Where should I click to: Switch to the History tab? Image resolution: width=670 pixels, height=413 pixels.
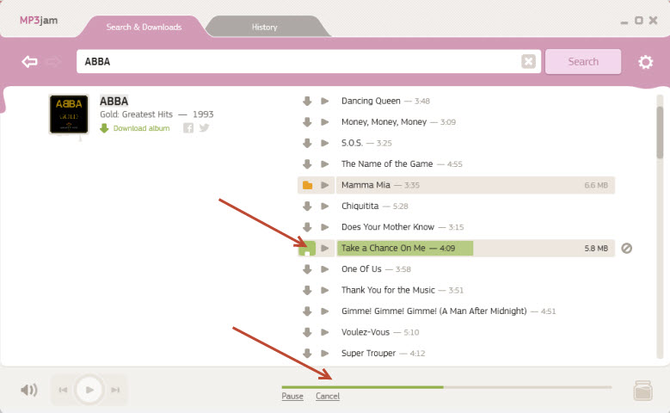pos(264,27)
